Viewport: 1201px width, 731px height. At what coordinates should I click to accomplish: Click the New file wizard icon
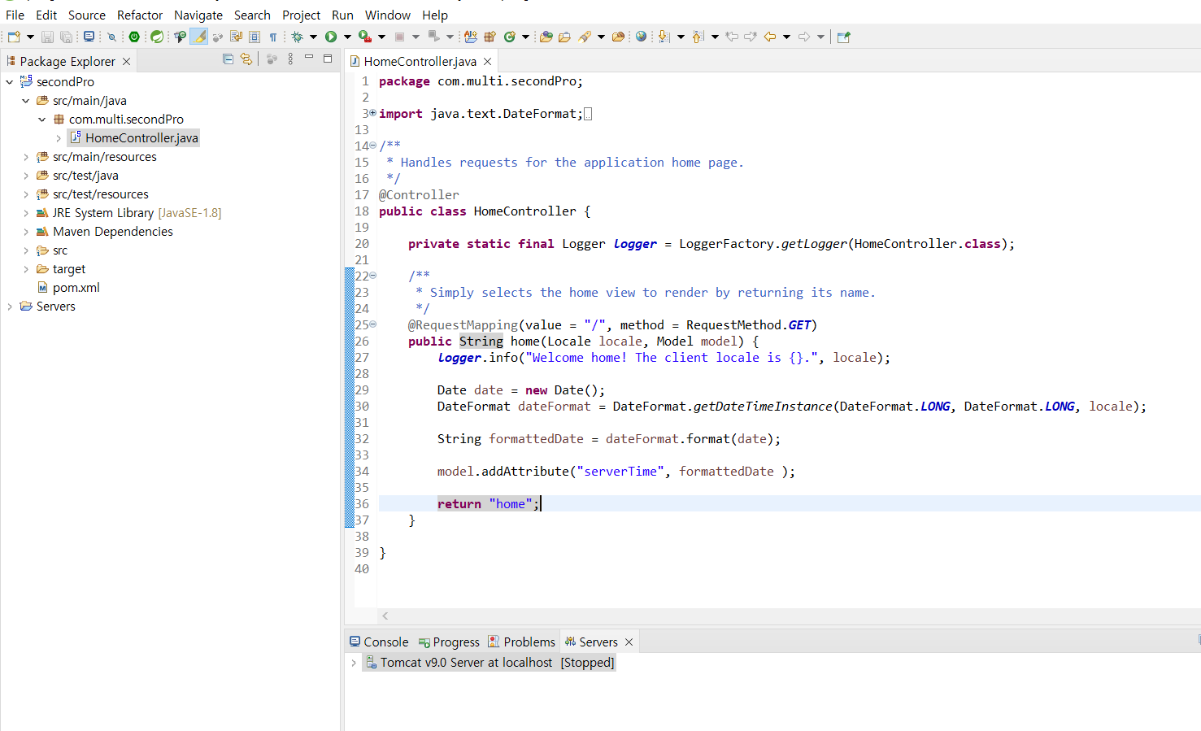14,37
